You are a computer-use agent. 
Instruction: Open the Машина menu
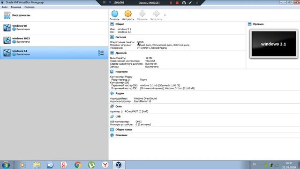point(16,7)
